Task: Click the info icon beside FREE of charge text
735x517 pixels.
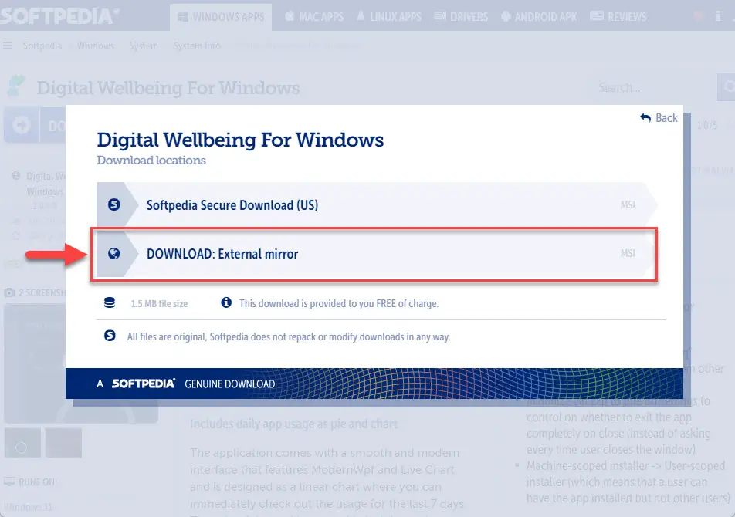Action: (x=226, y=302)
